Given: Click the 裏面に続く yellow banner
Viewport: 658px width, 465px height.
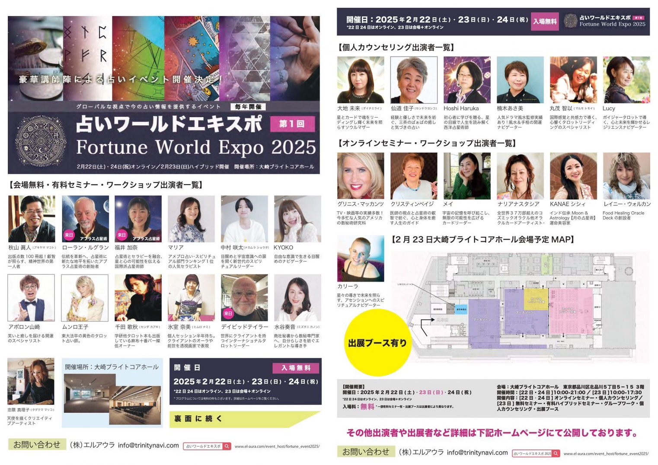Looking at the screenshot, I should click(244, 419).
